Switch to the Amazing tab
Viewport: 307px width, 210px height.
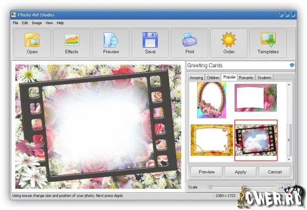(196, 78)
